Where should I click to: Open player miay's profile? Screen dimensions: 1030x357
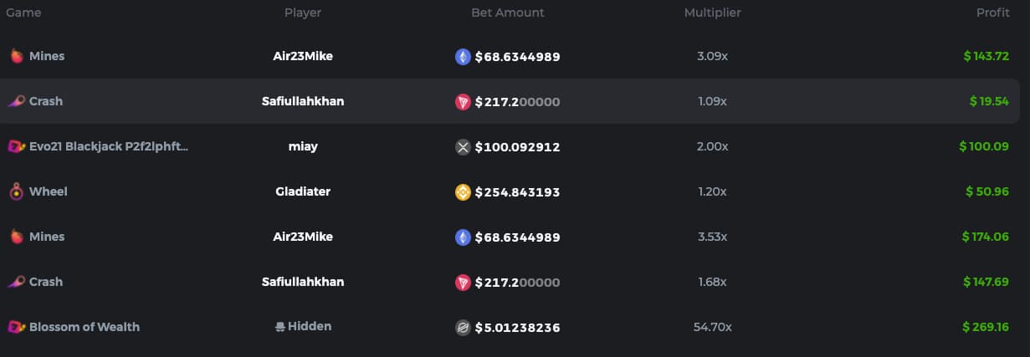click(302, 146)
